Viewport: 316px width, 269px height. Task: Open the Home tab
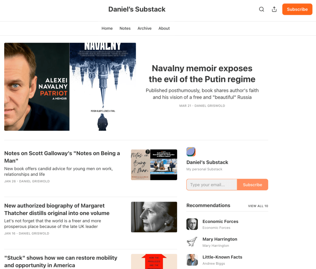point(107,28)
